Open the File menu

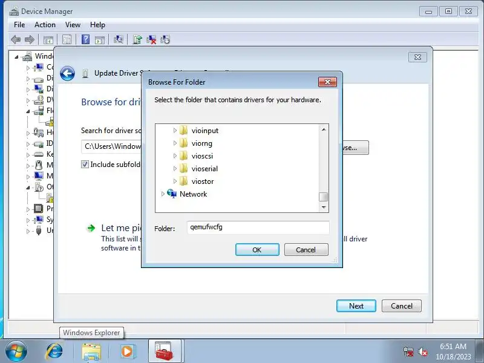point(19,25)
